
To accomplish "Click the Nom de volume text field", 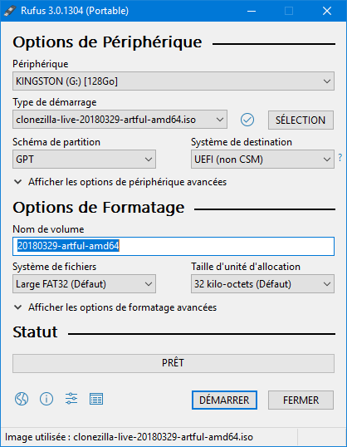I will (x=173, y=246).
